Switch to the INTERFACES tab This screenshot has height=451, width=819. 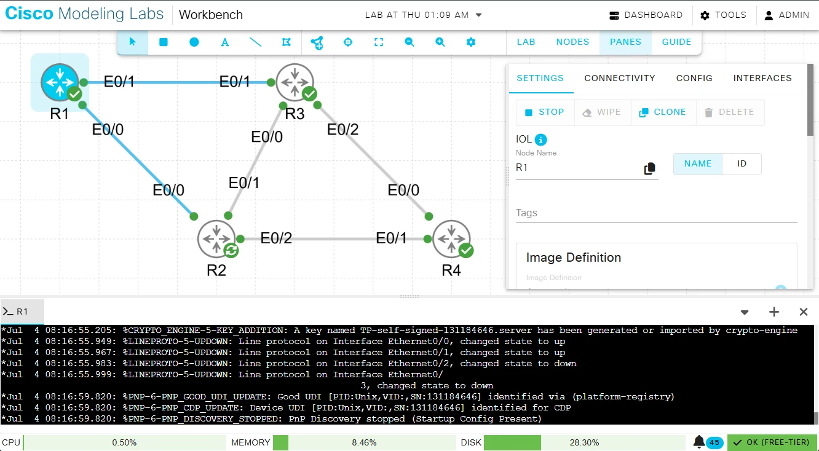(762, 79)
